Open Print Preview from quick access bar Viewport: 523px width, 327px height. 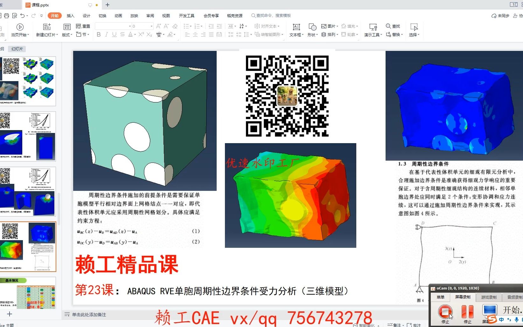[14, 16]
